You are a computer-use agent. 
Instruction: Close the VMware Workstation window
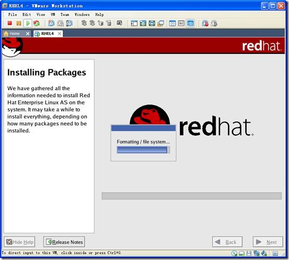pos(281,6)
